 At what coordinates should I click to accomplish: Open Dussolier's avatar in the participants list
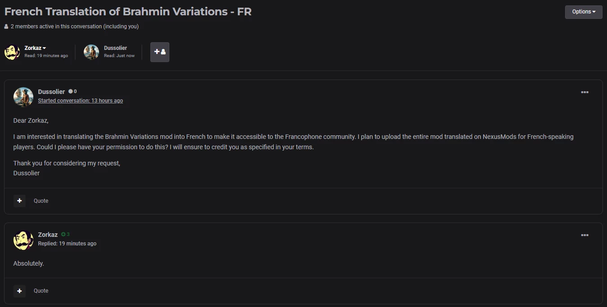click(x=91, y=52)
